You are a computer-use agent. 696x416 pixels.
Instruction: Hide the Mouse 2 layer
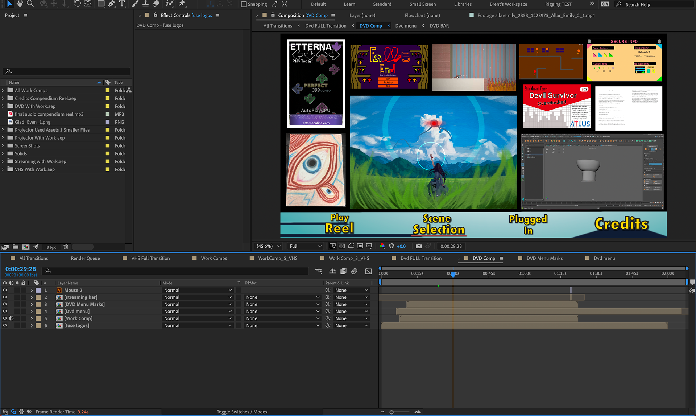tap(5, 290)
